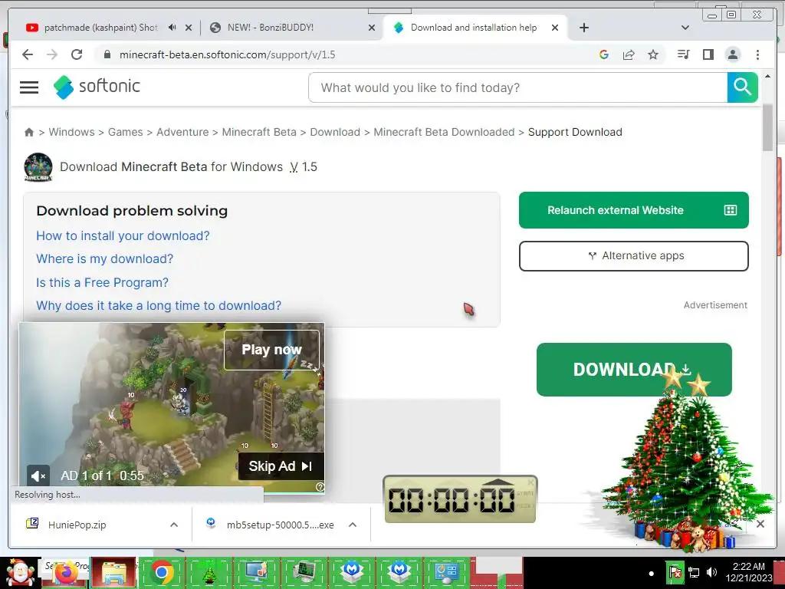Open 'Is this a Free Program?'
The width and height of the screenshot is (785, 589).
[102, 282]
